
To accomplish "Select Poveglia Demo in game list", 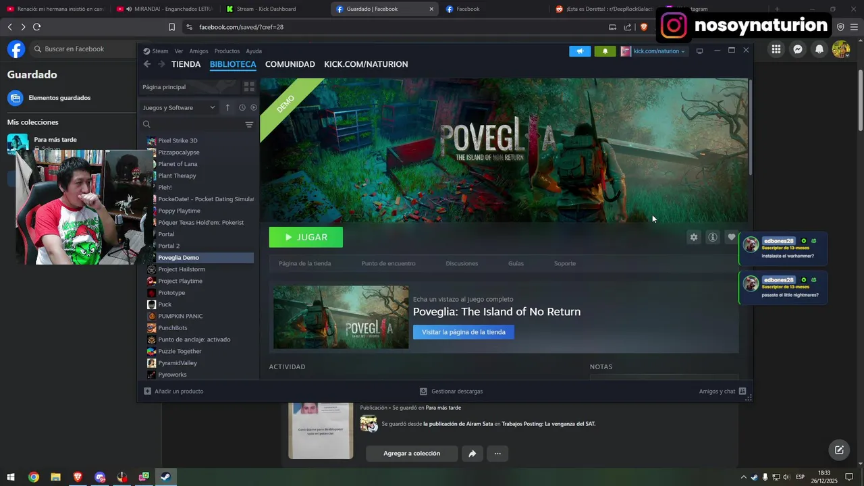I will [200, 258].
